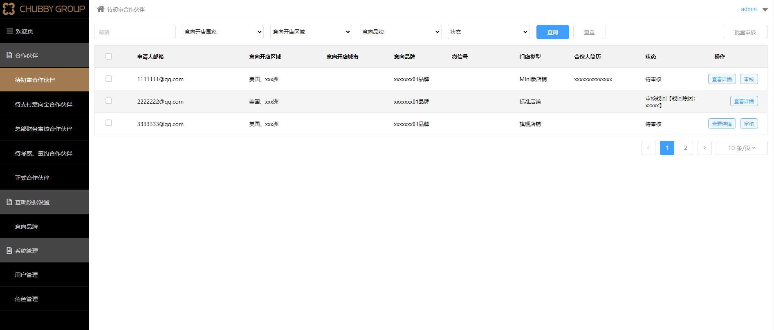Viewport: 774px width, 330px height.
Task: Click the 重置 reset button
Action: [589, 32]
